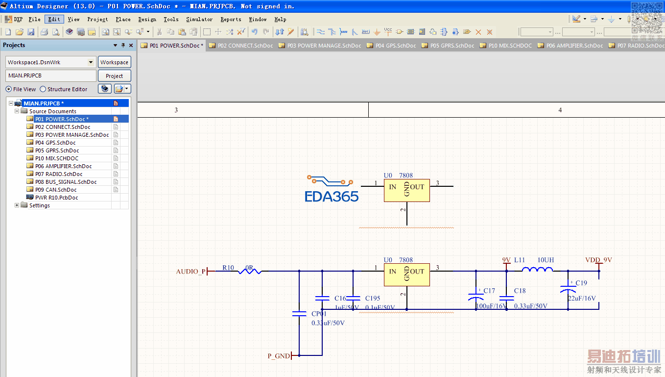Screen dimensions: 665x377
Task: Click the Cut scissors icon
Action: coord(159,32)
